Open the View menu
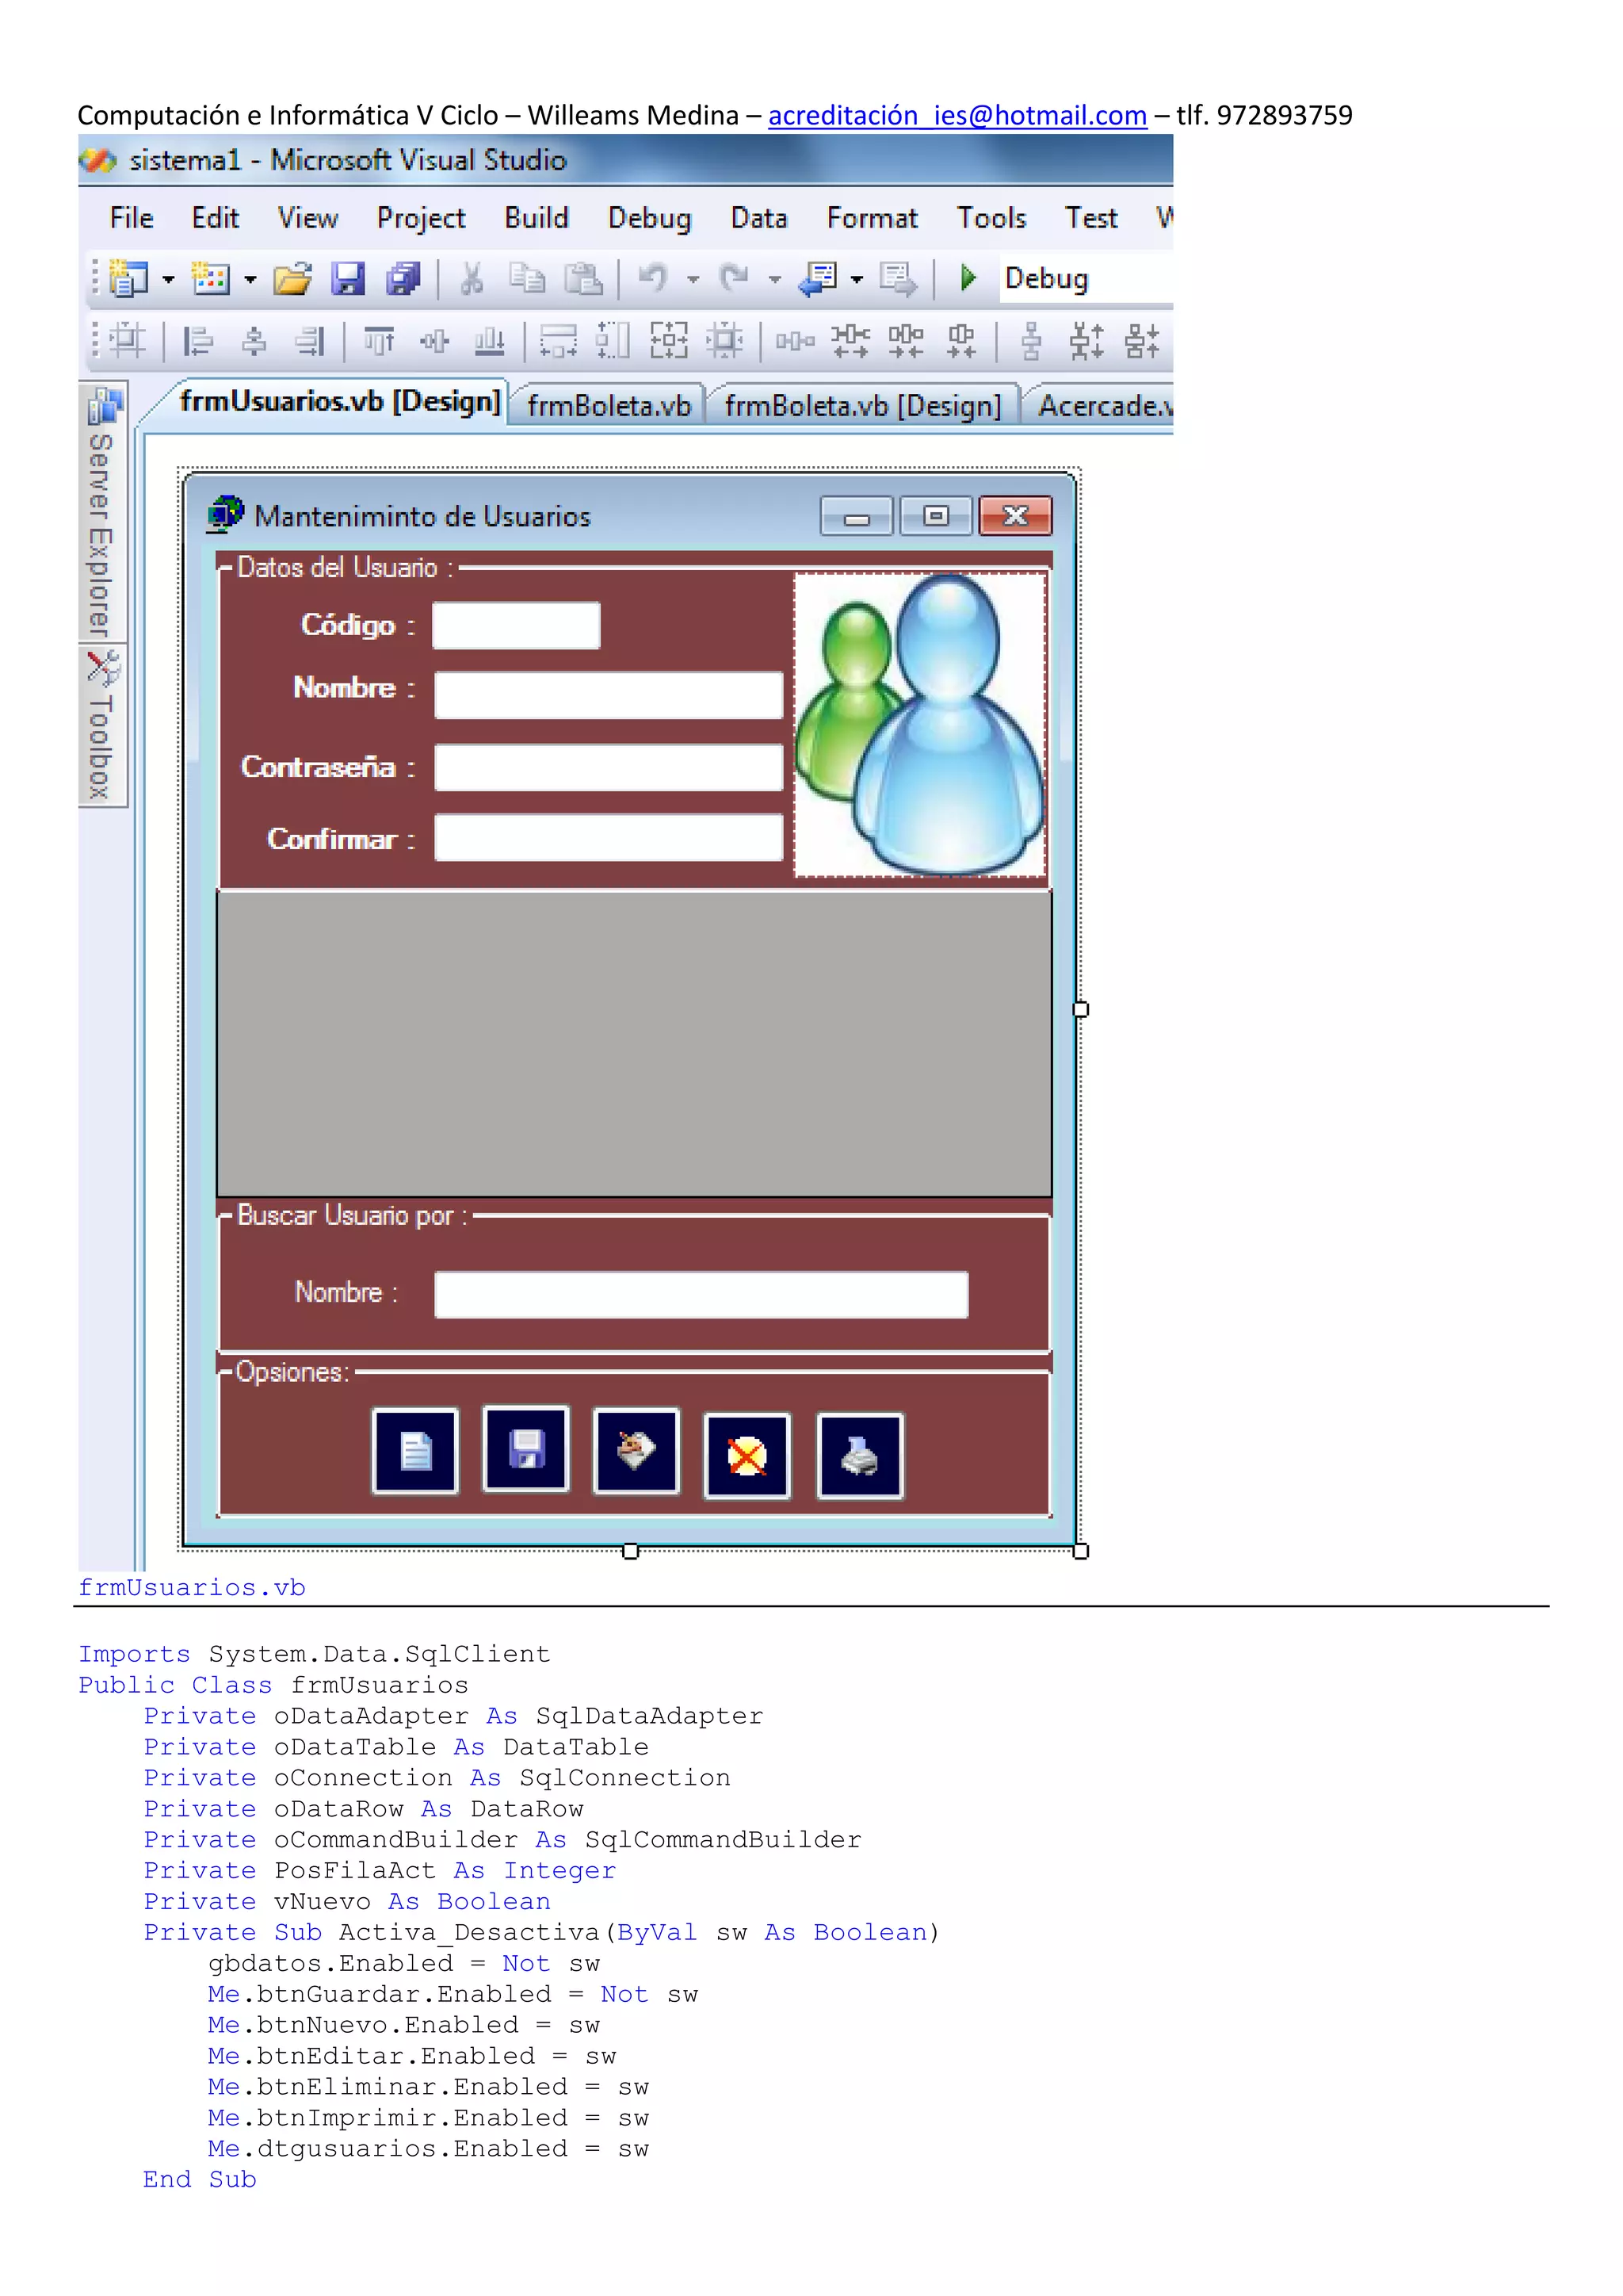The height and width of the screenshot is (2296, 1623). 307,218
